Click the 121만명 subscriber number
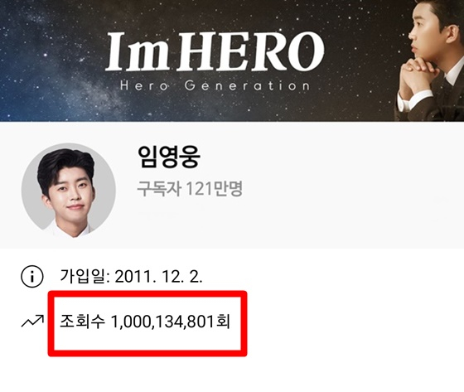This screenshot has width=464, height=392. coord(215,189)
